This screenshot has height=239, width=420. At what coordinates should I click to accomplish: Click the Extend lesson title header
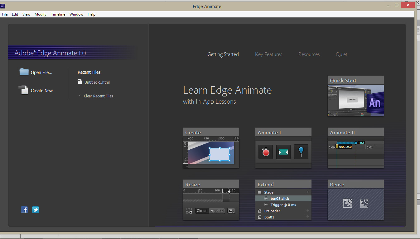click(x=283, y=185)
